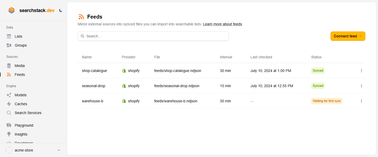This screenshot has width=378, height=157.
Task: Click the Playground chat icon
Action: (x=9, y=125)
